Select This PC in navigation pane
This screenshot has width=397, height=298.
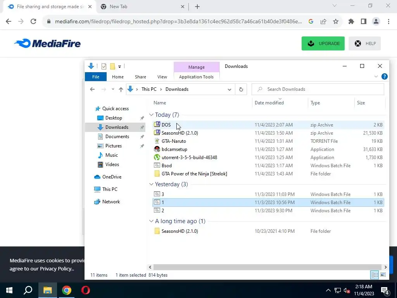click(110, 189)
